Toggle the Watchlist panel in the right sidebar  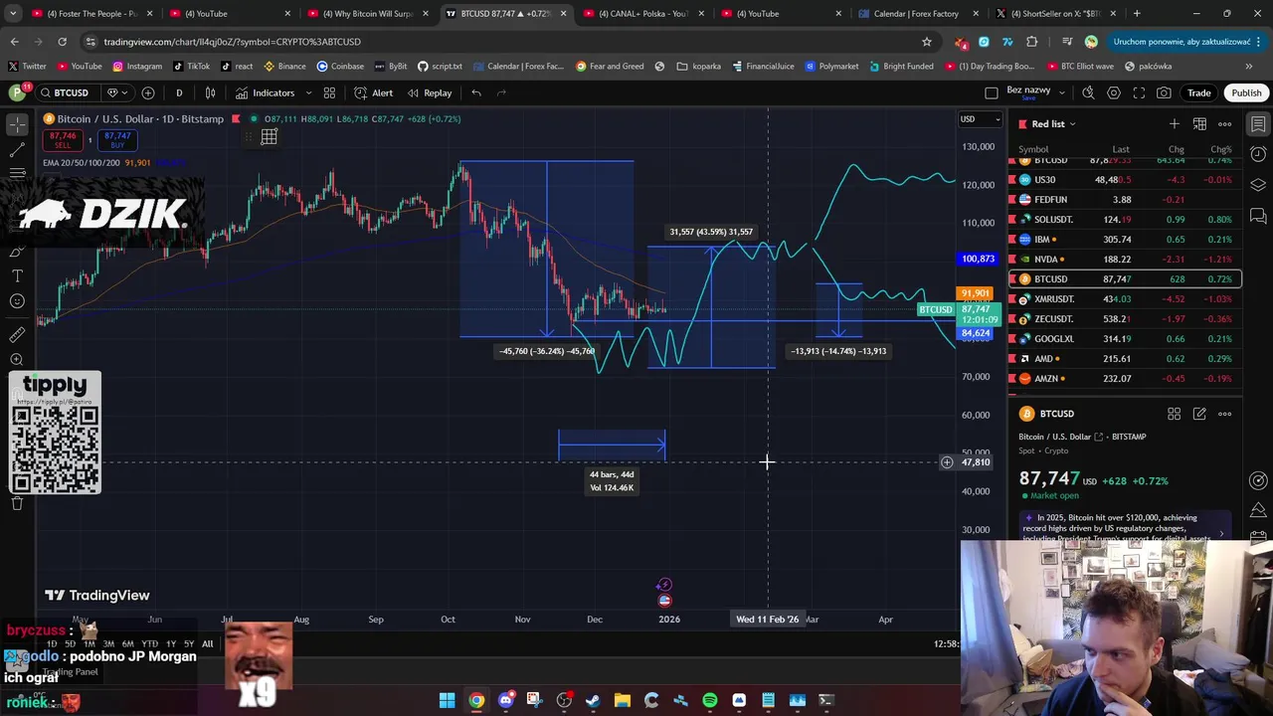pos(1258,124)
